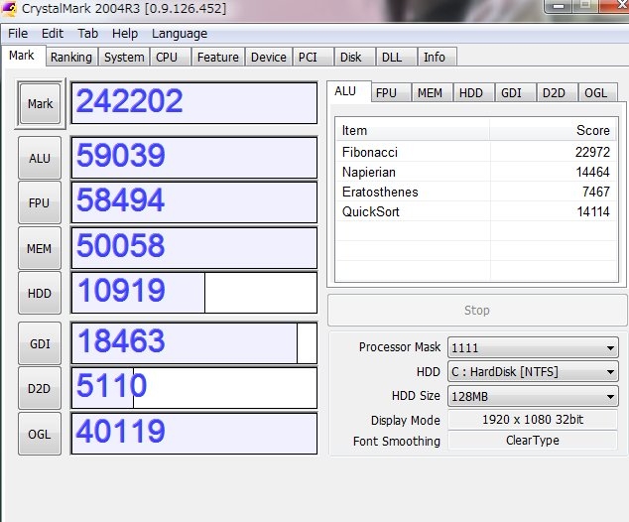Click the Stop button
Image resolution: width=629 pixels, height=522 pixels.
[477, 311]
